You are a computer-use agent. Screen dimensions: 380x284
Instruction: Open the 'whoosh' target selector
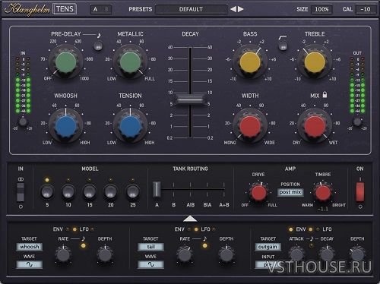pos(30,247)
